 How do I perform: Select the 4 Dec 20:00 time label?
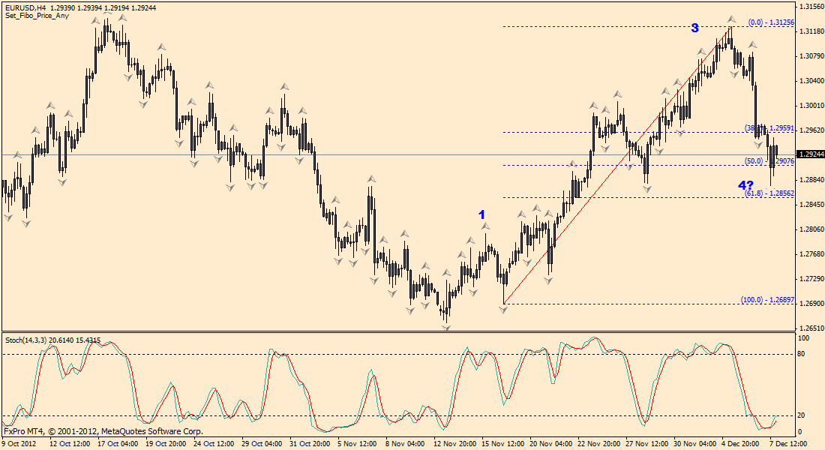[x=742, y=444]
